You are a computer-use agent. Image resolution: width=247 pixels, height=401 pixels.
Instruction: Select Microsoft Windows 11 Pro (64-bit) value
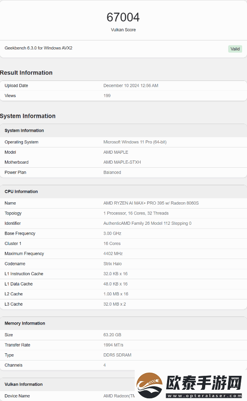tap(135, 142)
